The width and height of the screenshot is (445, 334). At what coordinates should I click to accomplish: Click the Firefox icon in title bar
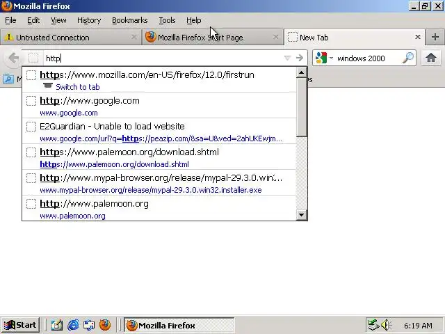(6, 6)
